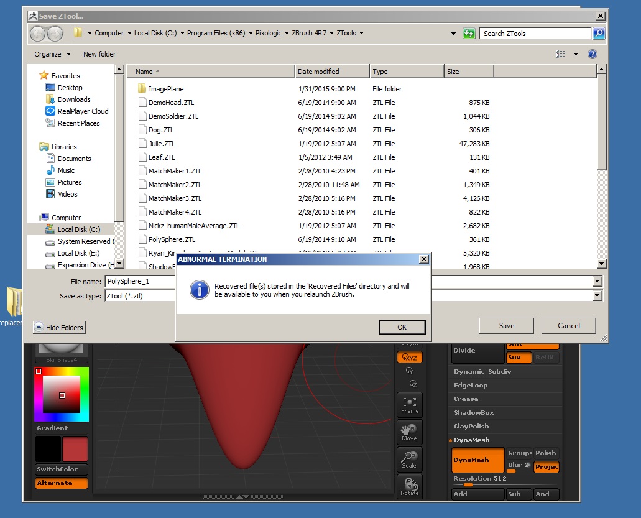Viewport: 641px width, 518px height.
Task: Toggle the Polish option under DynaMesh
Action: coord(546,453)
